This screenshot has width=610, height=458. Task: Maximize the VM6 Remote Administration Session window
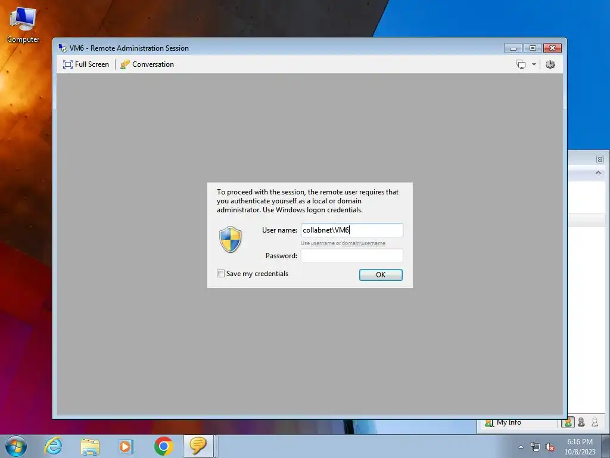coord(533,48)
